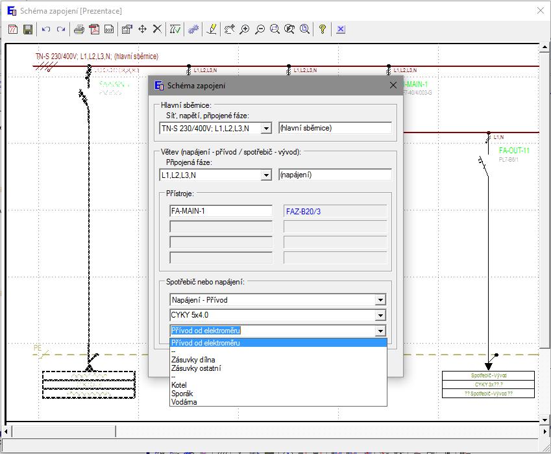Viewport: 551px width, 454px height.
Task: Undo the last action
Action: tap(45, 29)
